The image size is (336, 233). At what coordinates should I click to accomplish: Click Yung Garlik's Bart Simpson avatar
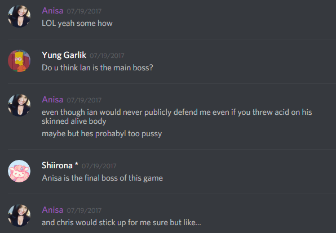(19, 61)
